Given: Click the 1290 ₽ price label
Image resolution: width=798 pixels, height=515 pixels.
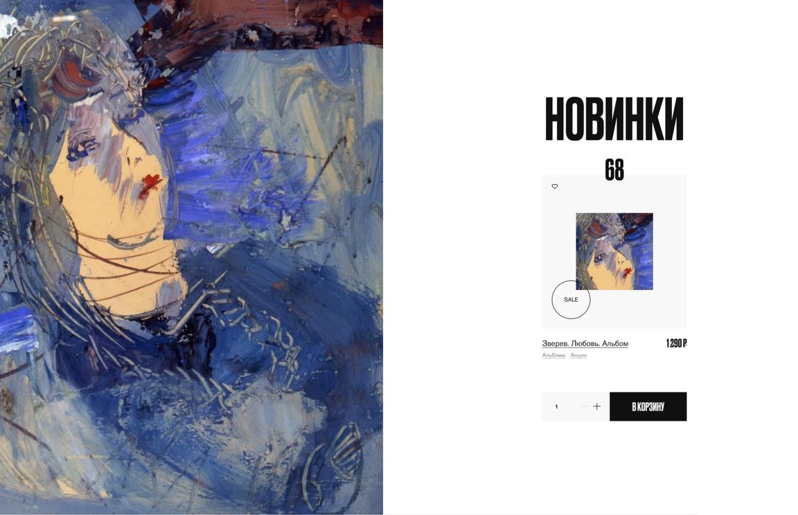Looking at the screenshot, I should (x=676, y=343).
